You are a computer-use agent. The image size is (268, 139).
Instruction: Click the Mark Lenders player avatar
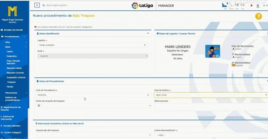point(213,51)
